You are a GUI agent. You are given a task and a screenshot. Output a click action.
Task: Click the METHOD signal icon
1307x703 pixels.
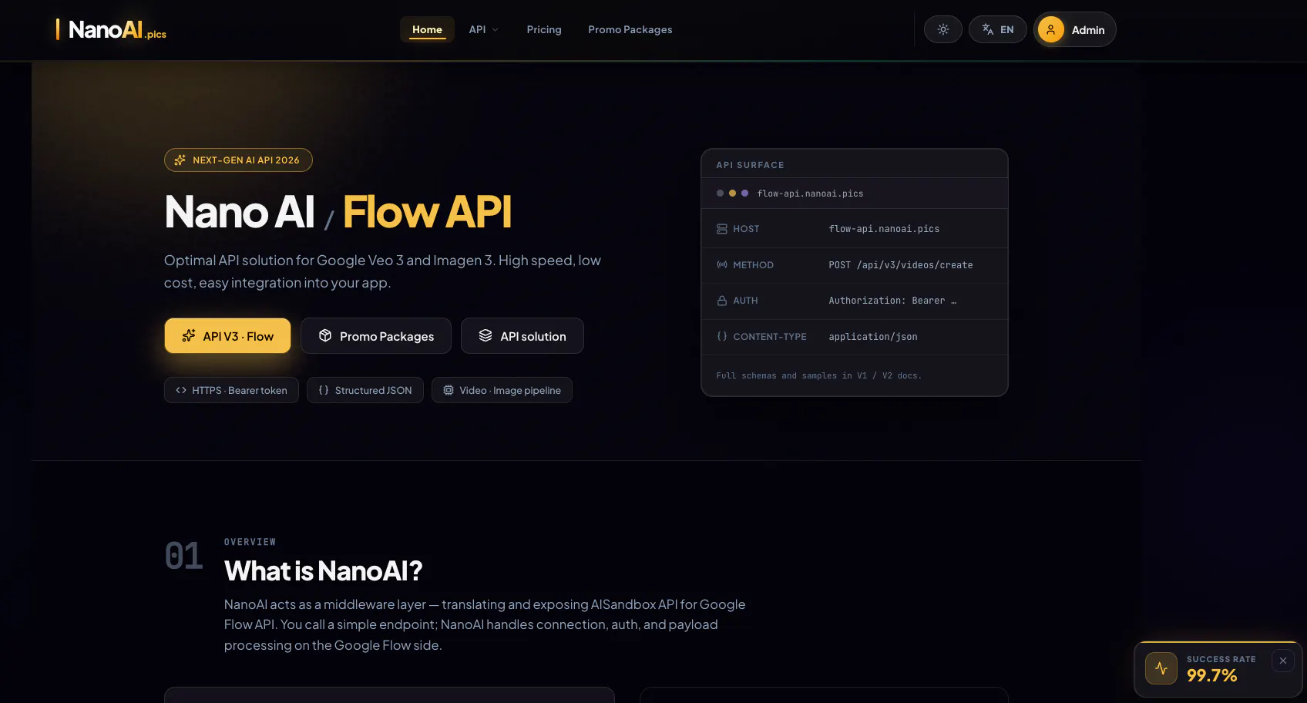point(722,264)
